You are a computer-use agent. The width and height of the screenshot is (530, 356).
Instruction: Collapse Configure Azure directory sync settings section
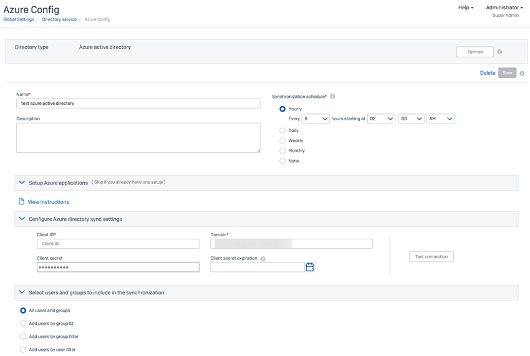pyautogui.click(x=22, y=219)
